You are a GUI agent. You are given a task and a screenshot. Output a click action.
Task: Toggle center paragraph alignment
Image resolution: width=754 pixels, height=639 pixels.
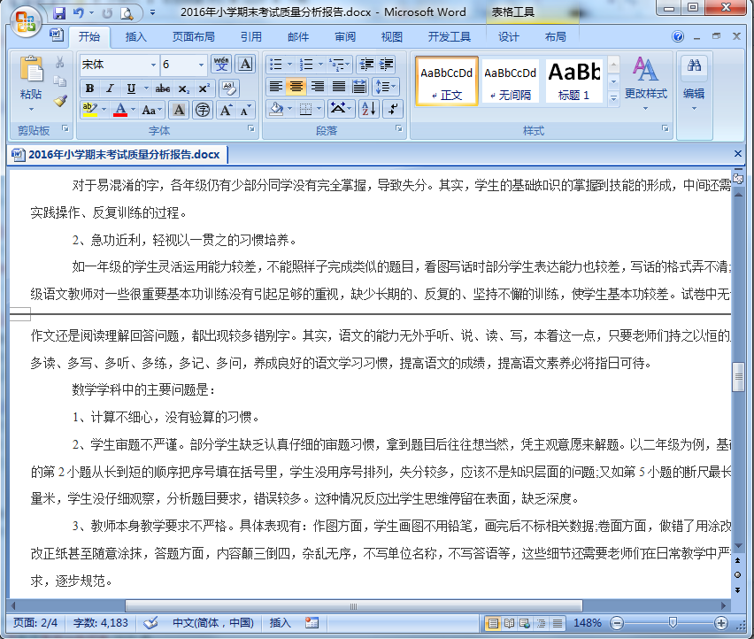click(297, 87)
